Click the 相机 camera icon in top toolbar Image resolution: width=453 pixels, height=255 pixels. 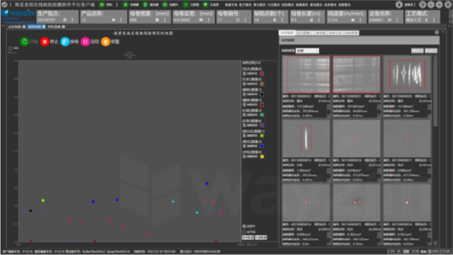[x=102, y=5]
